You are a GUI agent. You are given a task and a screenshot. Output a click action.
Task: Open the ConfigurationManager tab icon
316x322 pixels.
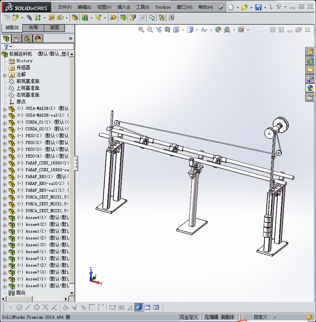click(x=27, y=38)
